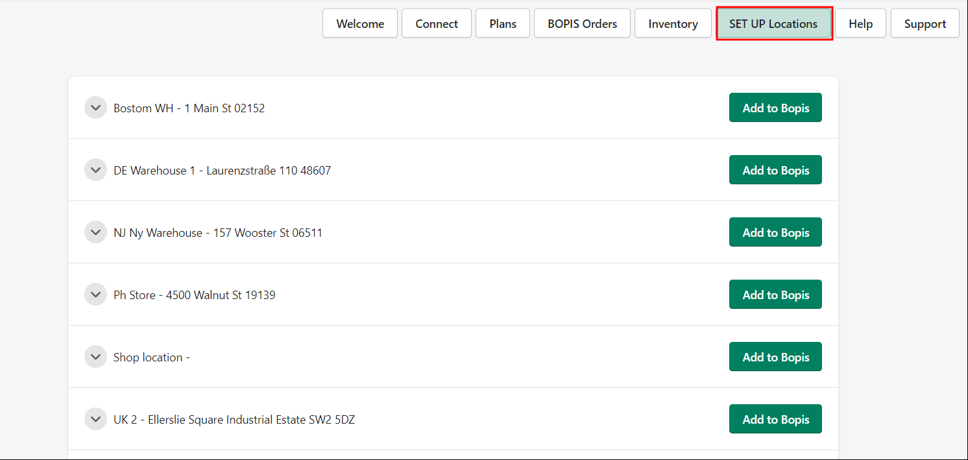The height and width of the screenshot is (460, 968).
Task: Expand the DE Warehouse 1 row chevron
Action: (x=95, y=170)
